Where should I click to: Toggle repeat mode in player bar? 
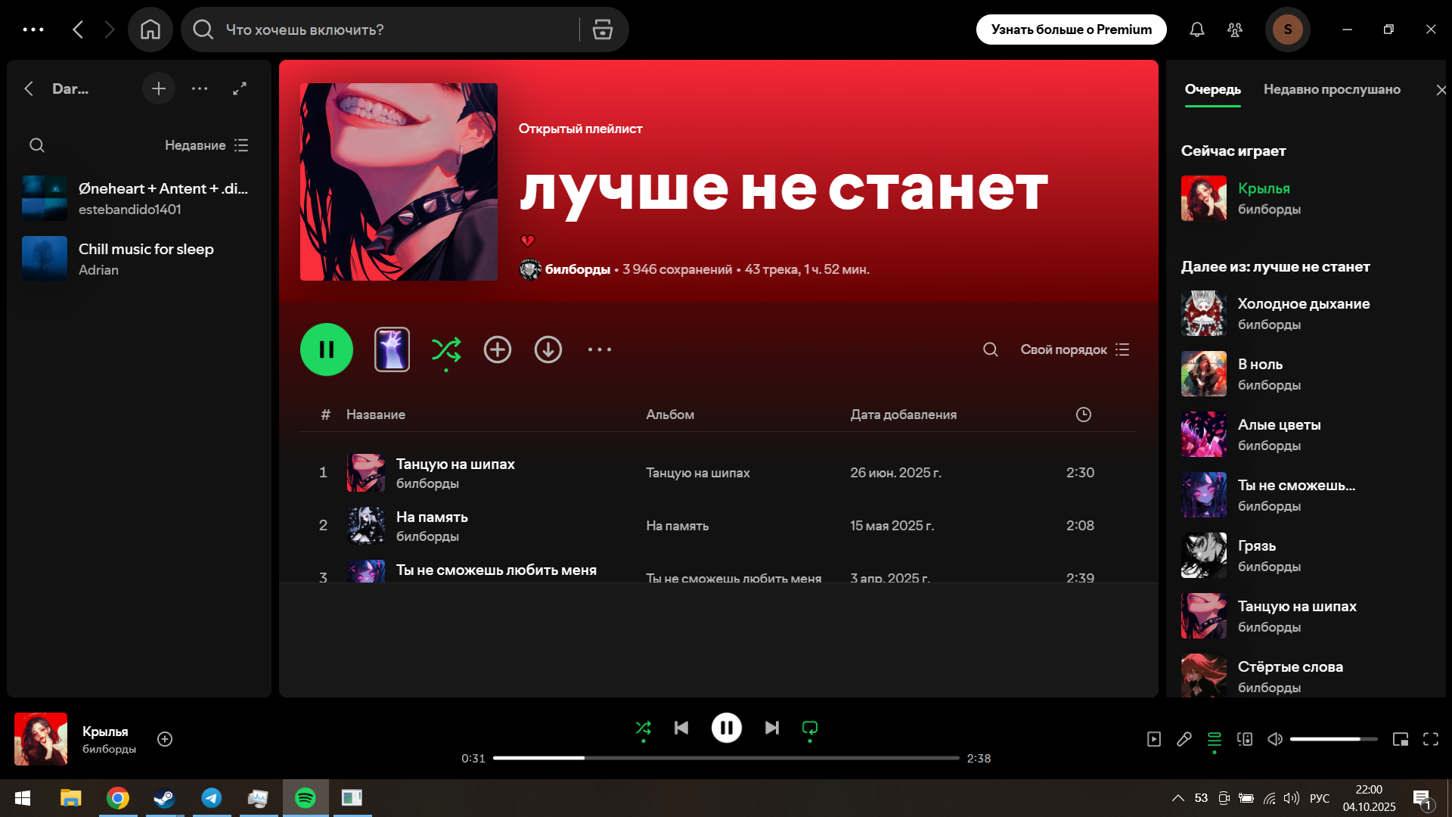810,728
